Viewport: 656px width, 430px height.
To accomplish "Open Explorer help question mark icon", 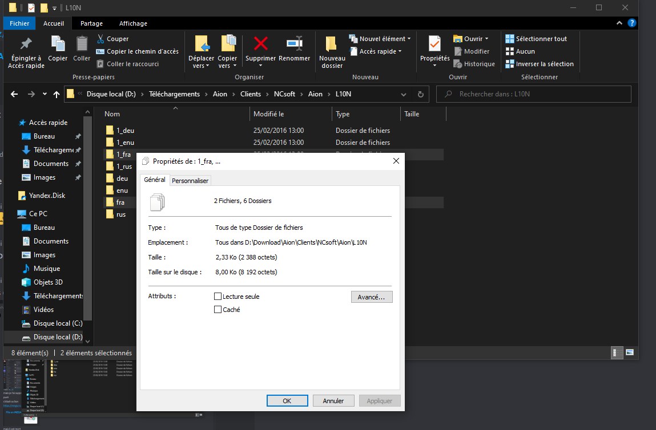I will [x=631, y=23].
